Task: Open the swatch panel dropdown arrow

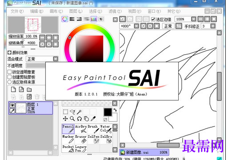Action: point(115,103)
